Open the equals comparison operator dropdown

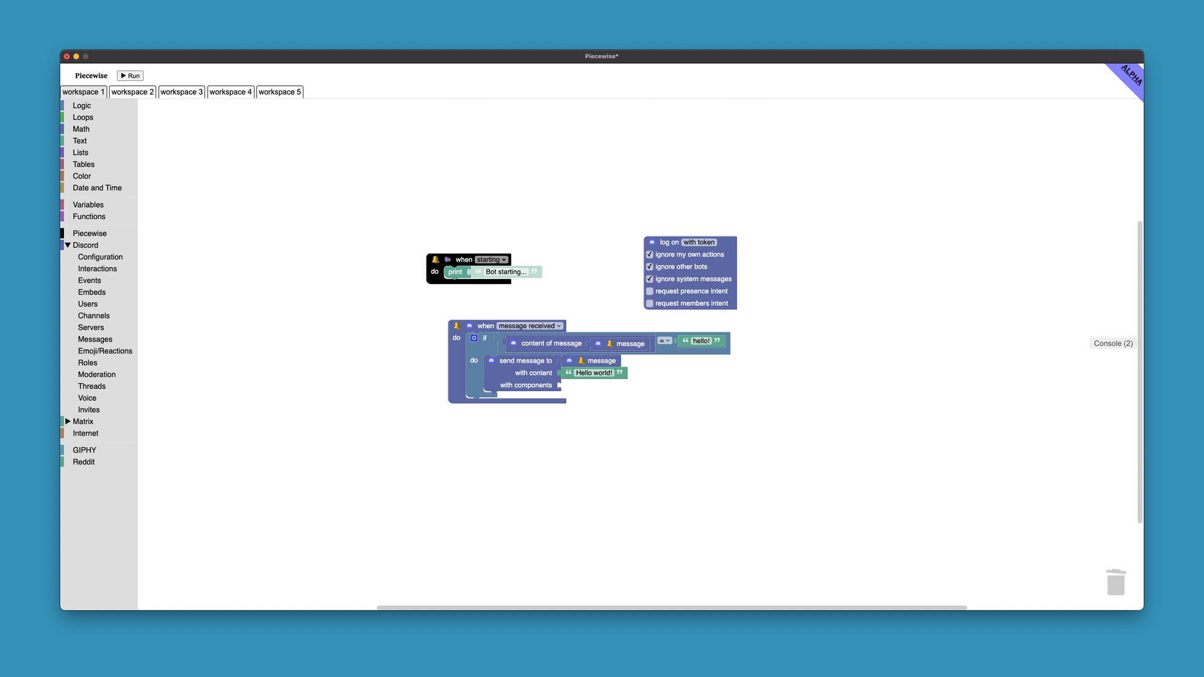[x=665, y=341]
